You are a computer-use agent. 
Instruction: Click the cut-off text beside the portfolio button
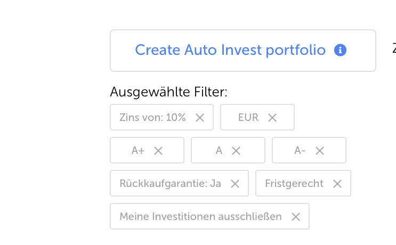click(394, 48)
